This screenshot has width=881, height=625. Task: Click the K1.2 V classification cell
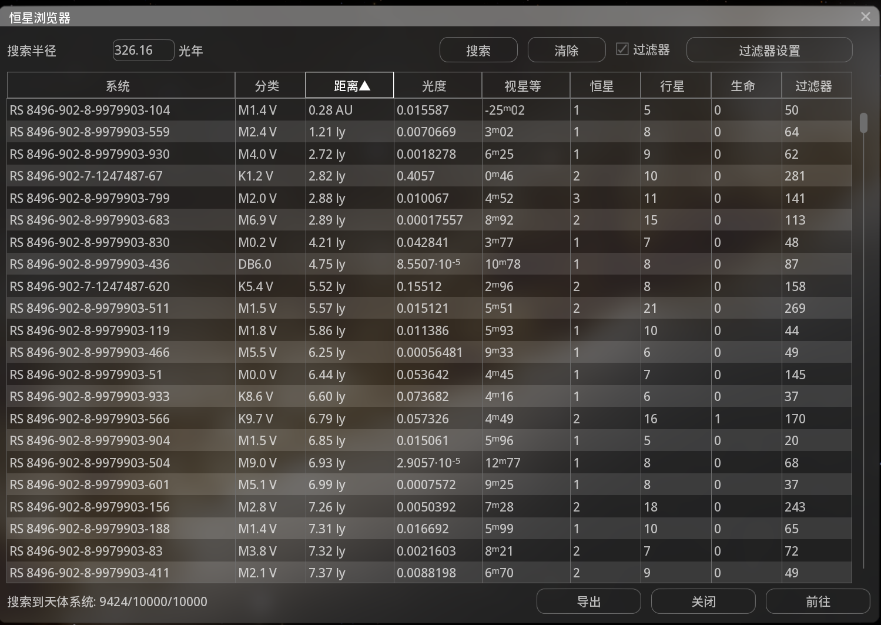270,176
